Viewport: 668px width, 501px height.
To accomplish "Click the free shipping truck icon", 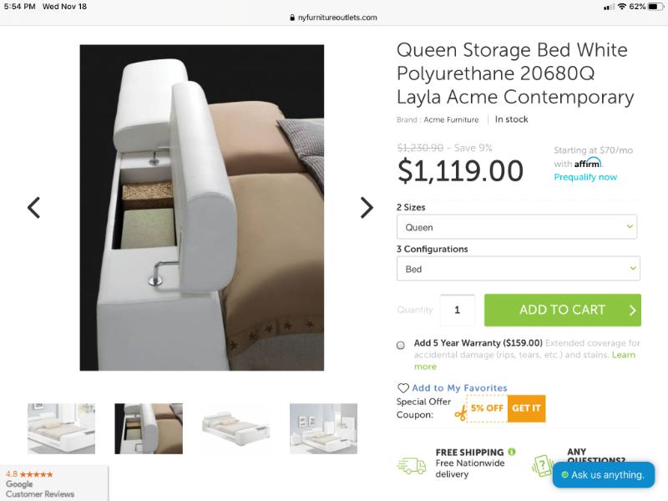I will pos(412,466).
